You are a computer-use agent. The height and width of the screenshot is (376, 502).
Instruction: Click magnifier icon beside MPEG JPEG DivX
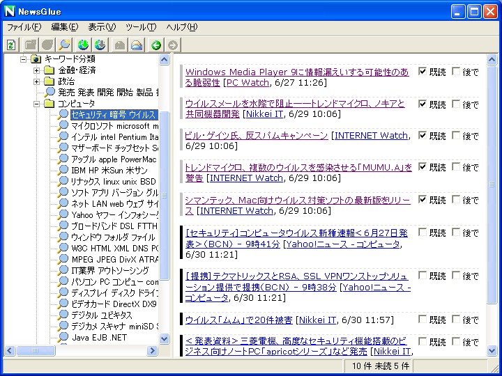[63, 259]
